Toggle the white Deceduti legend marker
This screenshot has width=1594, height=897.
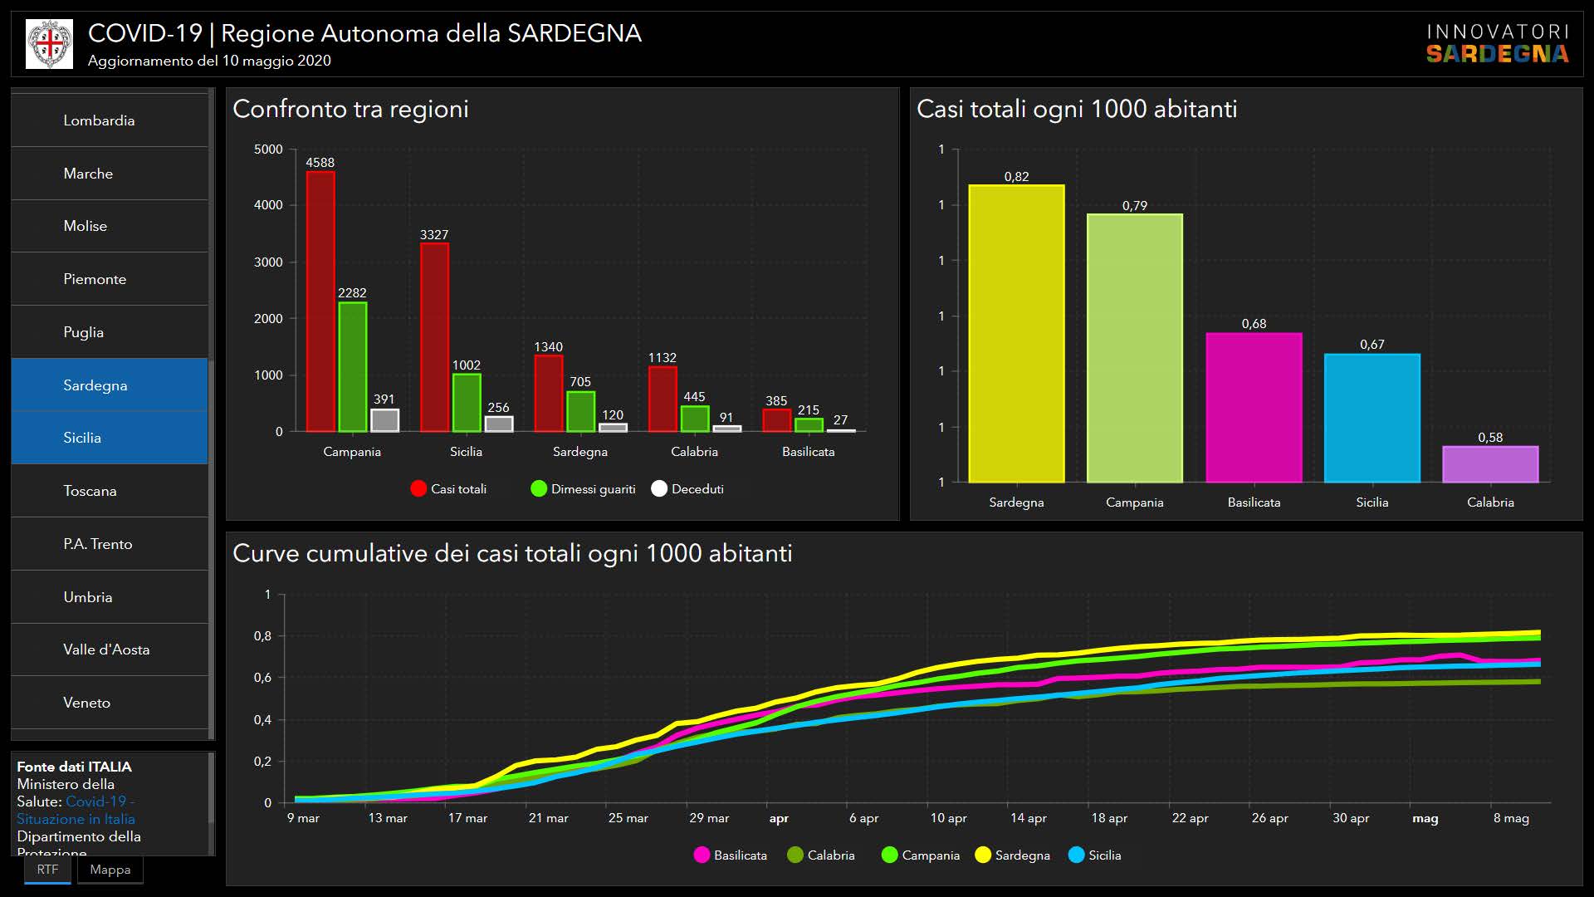pyautogui.click(x=659, y=489)
